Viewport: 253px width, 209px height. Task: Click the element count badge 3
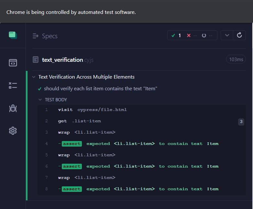pos(241,122)
